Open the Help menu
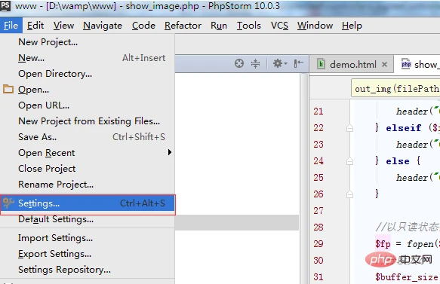The width and height of the screenshot is (440, 284). (352, 26)
